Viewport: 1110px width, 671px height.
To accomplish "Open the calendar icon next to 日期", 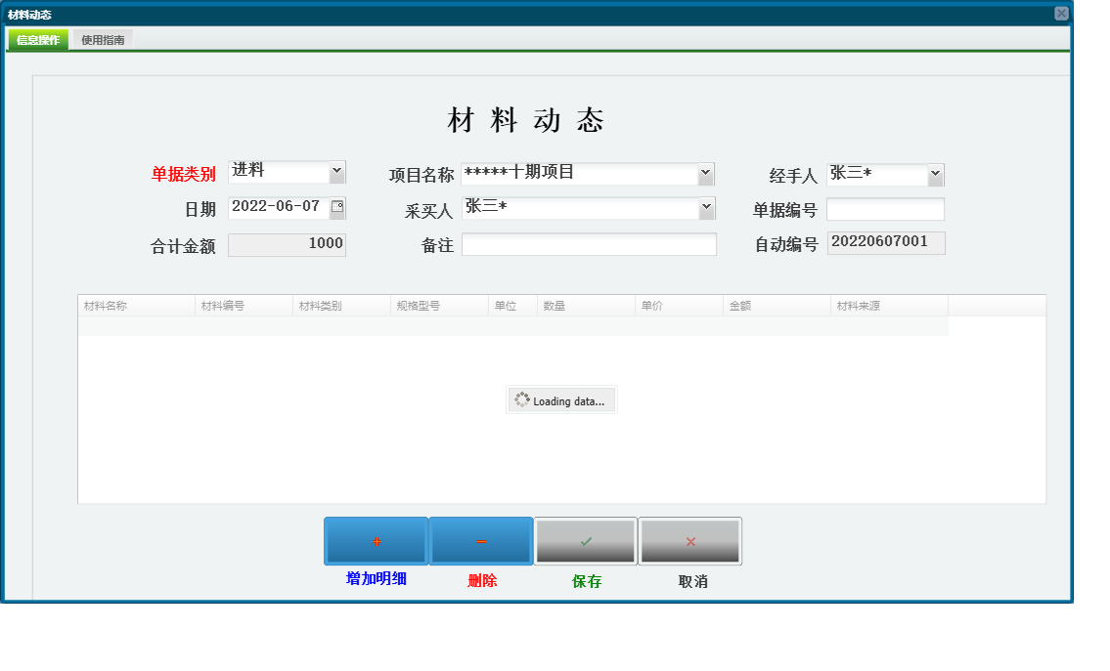I will tap(337, 208).
